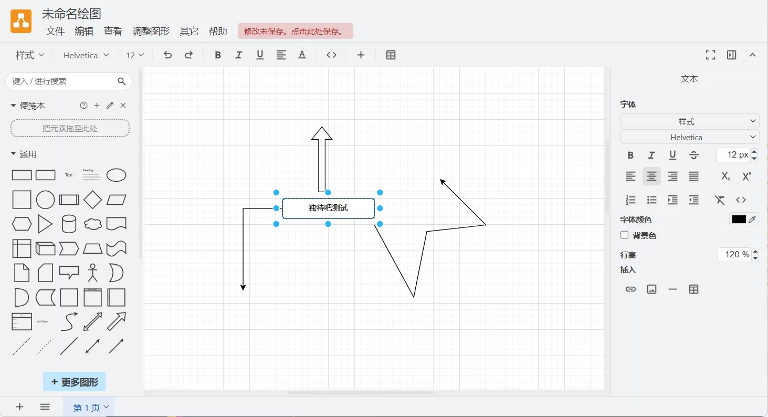Toggle strikethrough in the font panel
768x417 pixels.
693,155
